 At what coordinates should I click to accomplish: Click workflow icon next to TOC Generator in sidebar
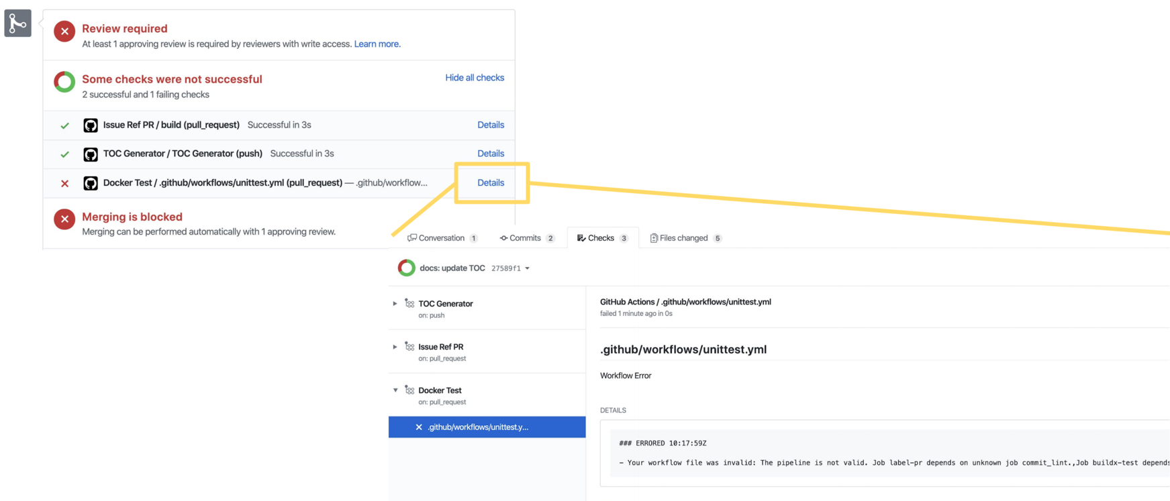coord(409,304)
